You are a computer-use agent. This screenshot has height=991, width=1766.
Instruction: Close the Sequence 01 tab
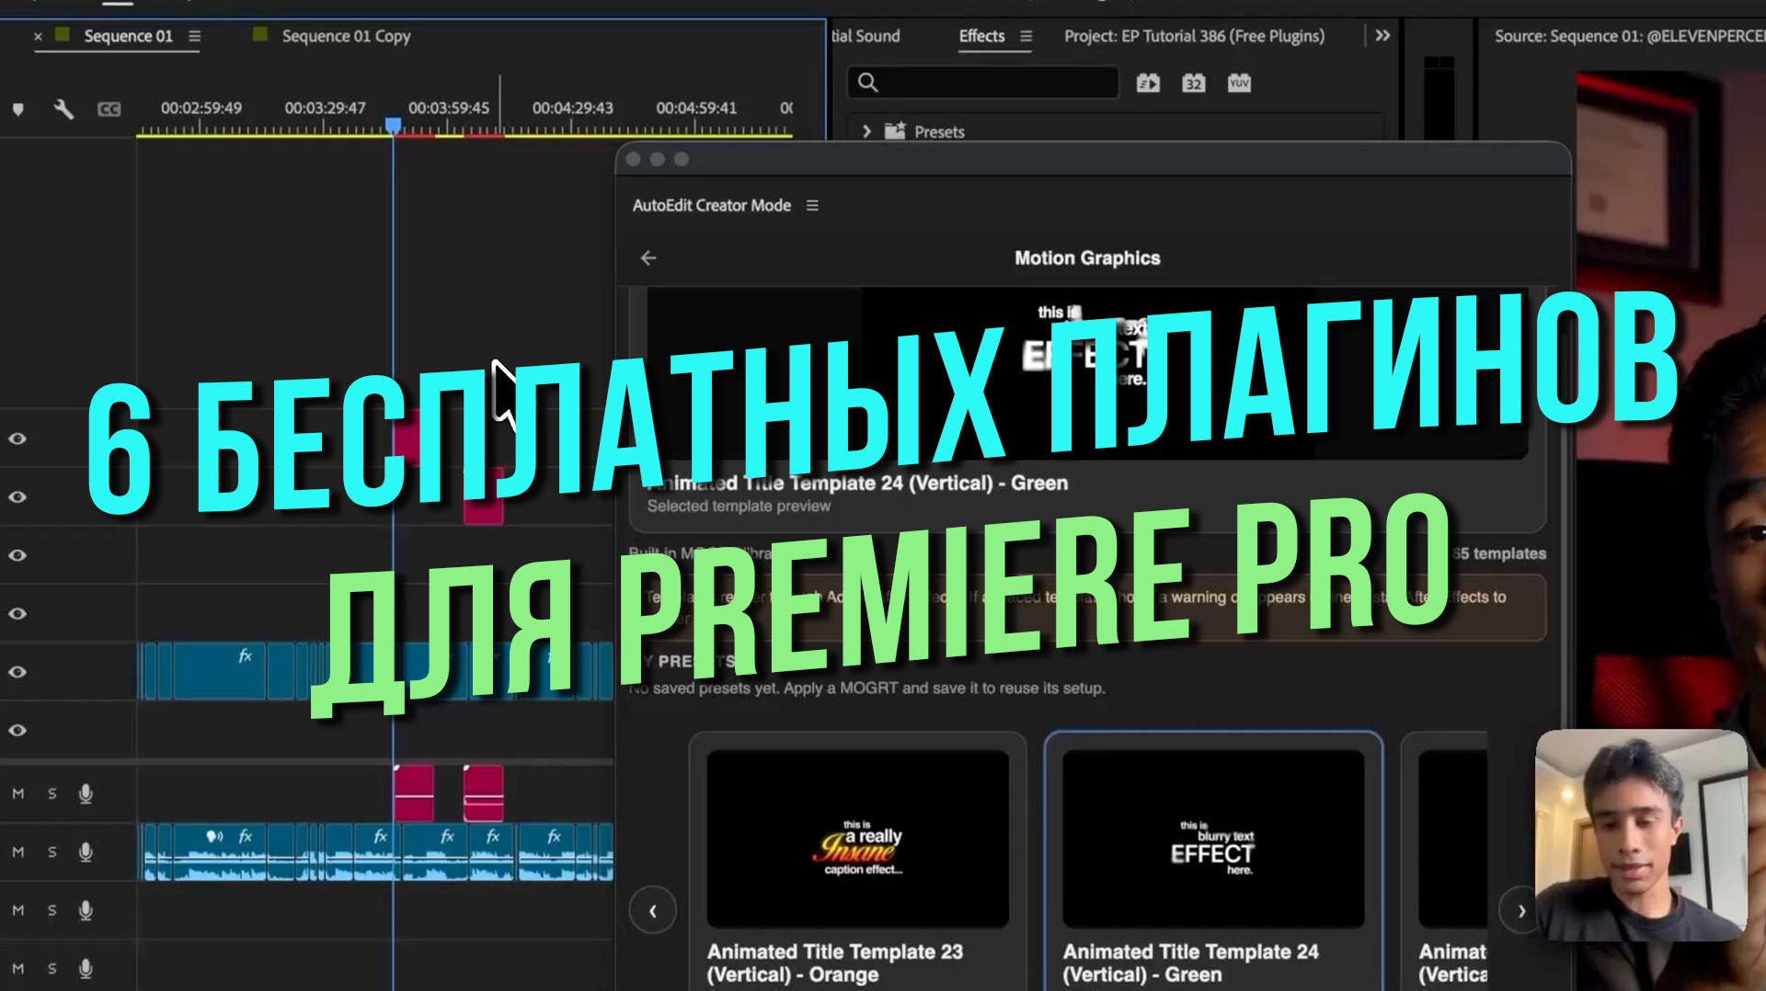click(x=38, y=37)
